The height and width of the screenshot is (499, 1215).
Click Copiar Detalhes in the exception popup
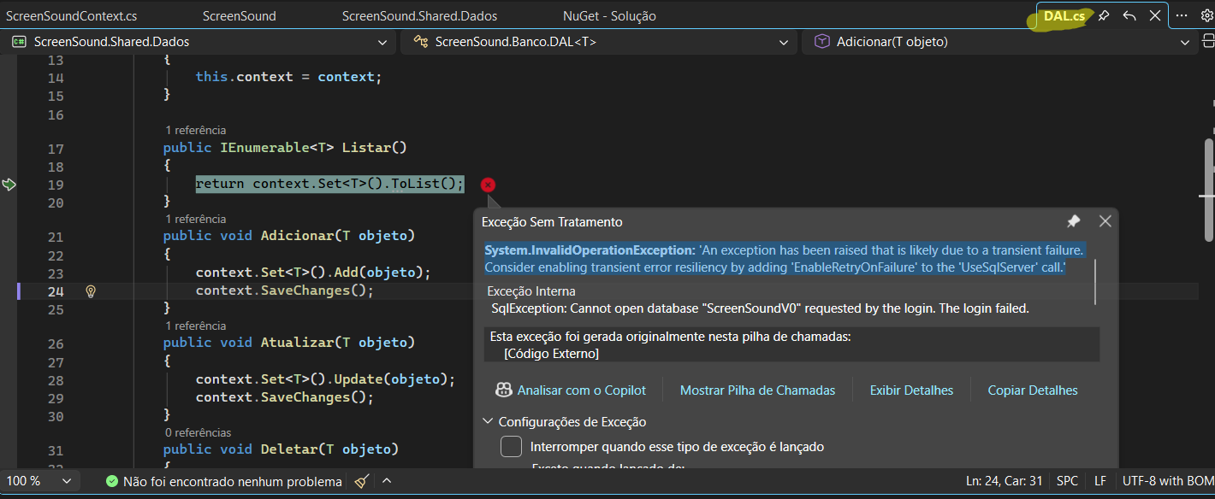click(x=1033, y=390)
